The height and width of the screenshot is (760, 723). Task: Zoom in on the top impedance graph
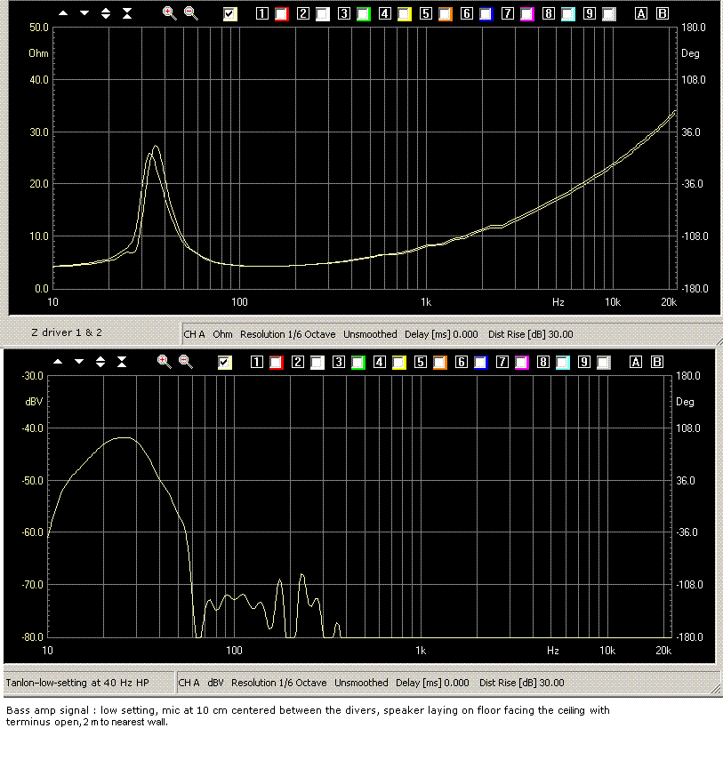169,13
